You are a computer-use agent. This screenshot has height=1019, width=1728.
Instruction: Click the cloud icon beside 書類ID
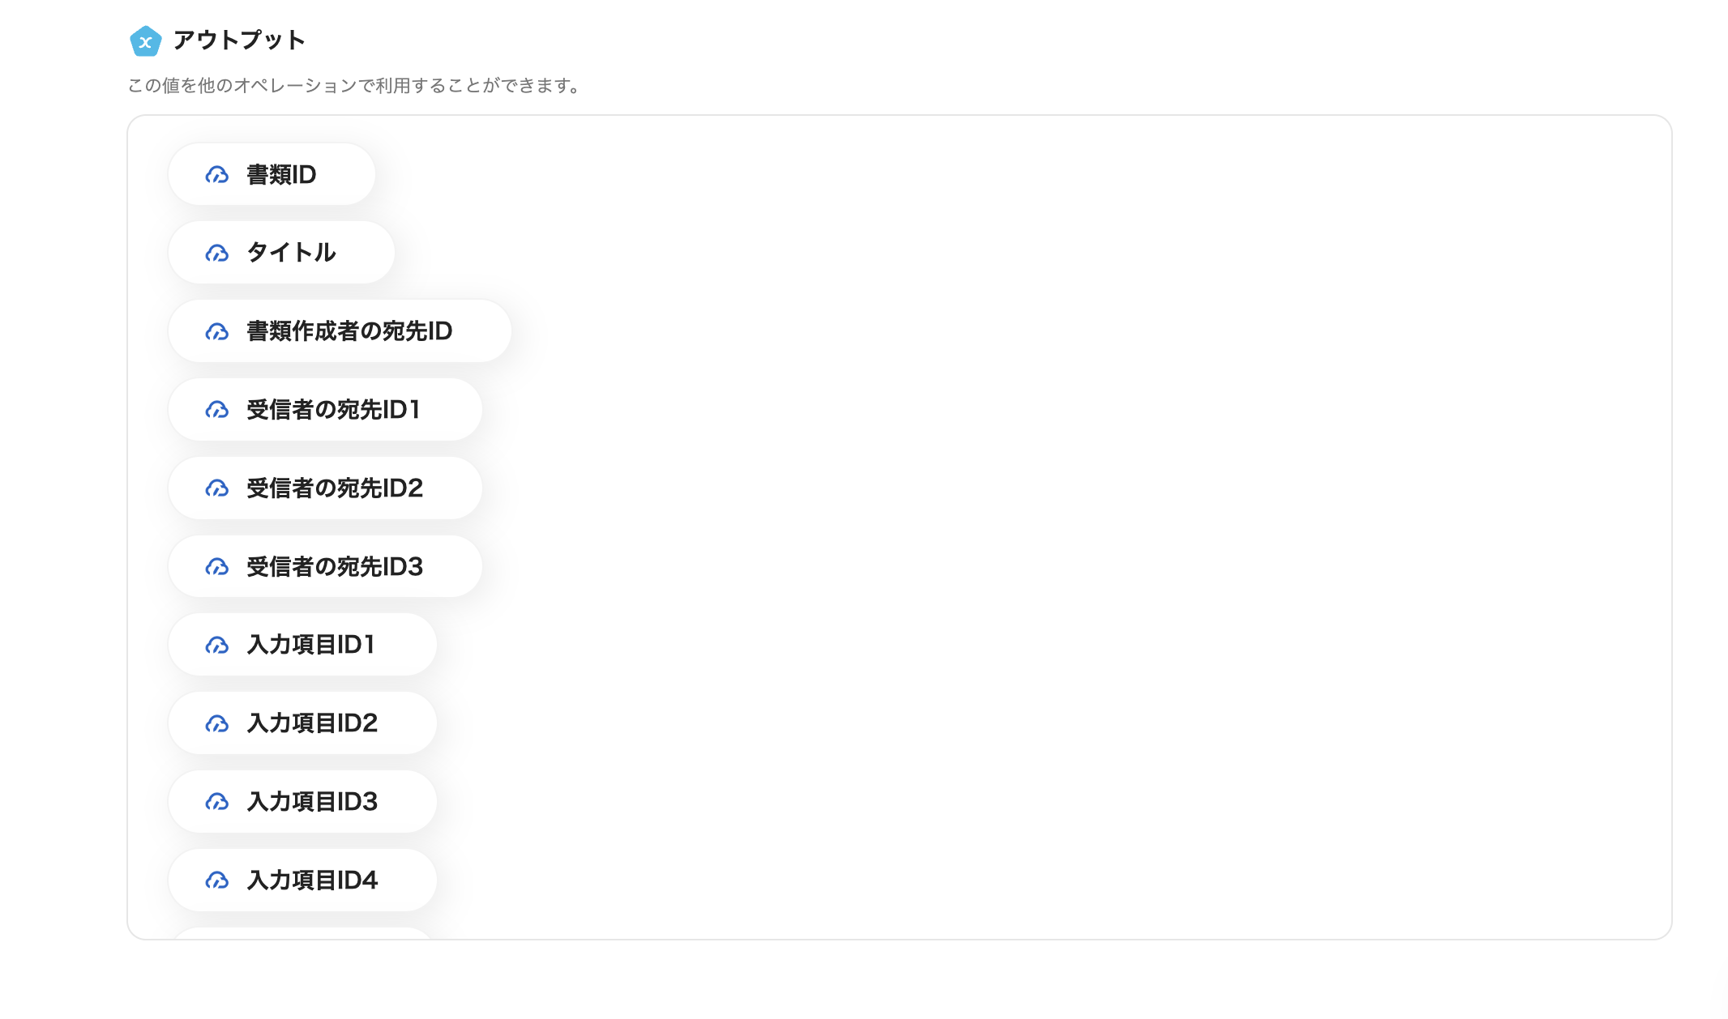coord(217,175)
